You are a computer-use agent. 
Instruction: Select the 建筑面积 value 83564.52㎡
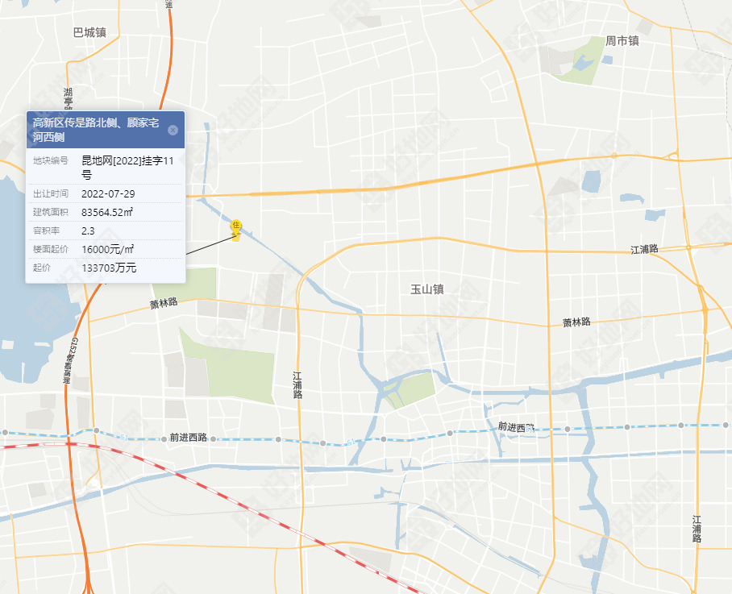pos(107,212)
